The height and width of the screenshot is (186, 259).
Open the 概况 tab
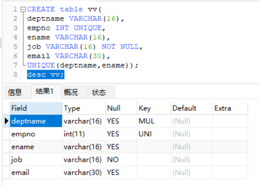coord(75,92)
